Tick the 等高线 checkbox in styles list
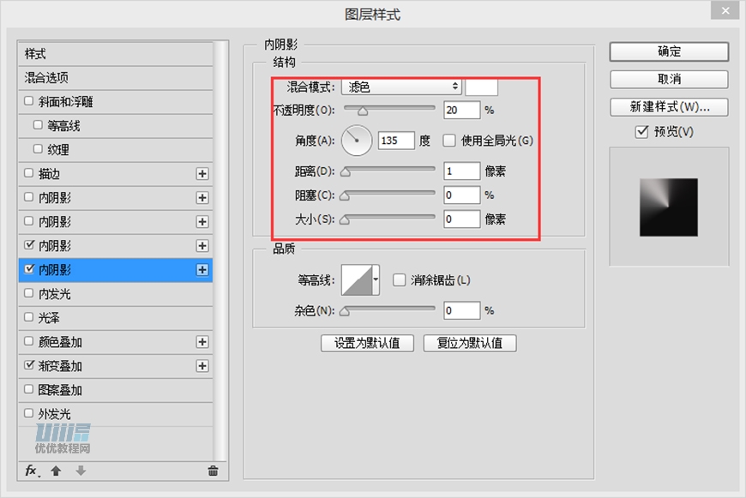This screenshot has height=498, width=746. point(38,125)
